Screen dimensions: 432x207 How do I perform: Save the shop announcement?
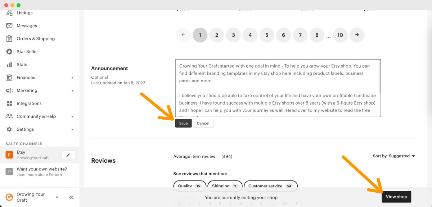pos(183,123)
